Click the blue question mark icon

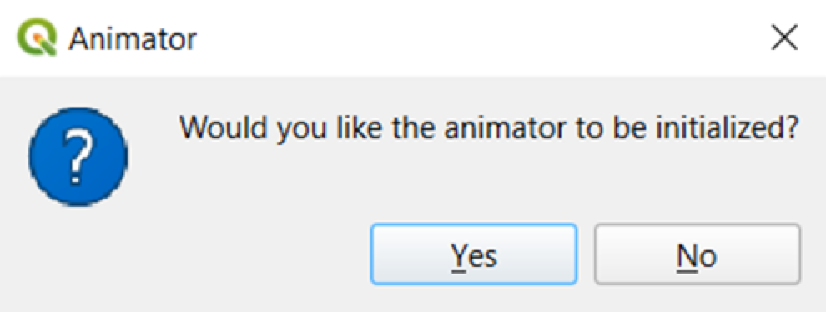[x=78, y=157]
